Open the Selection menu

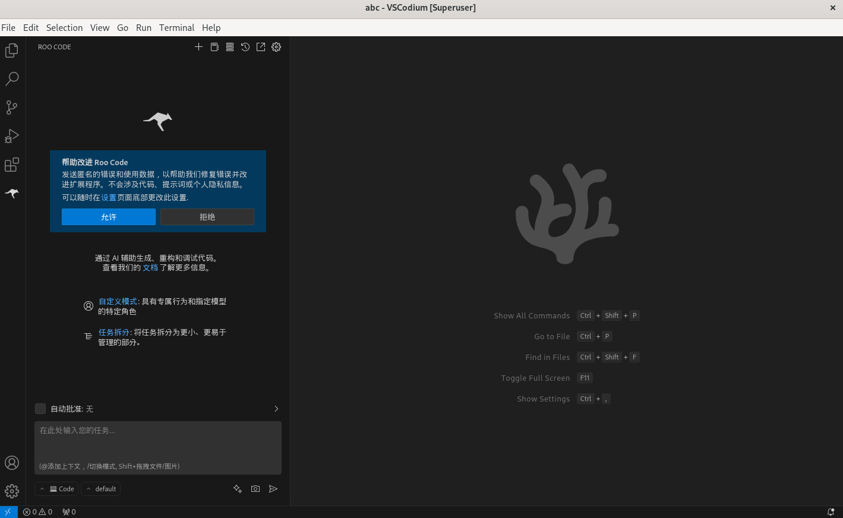tap(64, 28)
